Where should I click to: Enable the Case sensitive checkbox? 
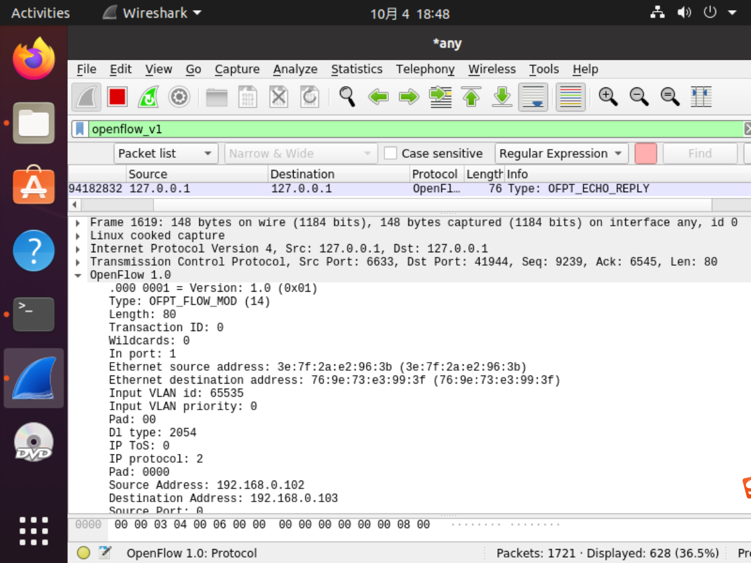click(x=390, y=153)
